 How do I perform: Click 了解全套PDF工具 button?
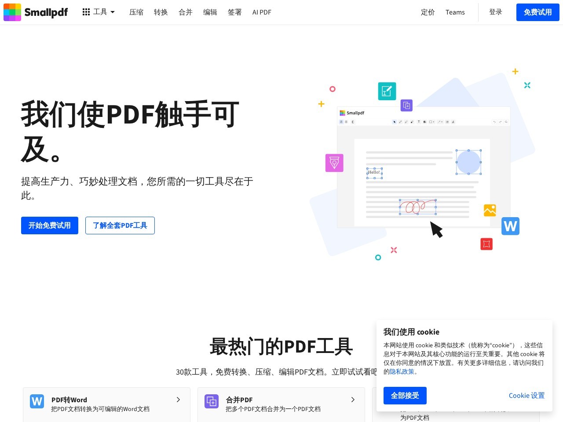coord(120,226)
